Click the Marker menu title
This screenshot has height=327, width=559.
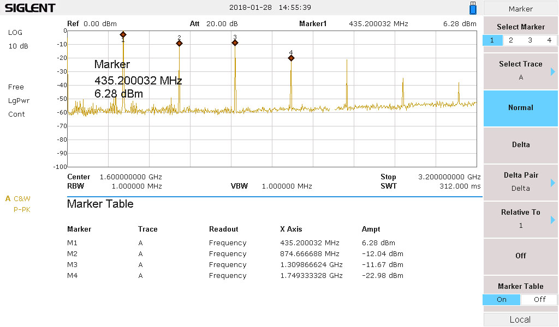point(520,9)
